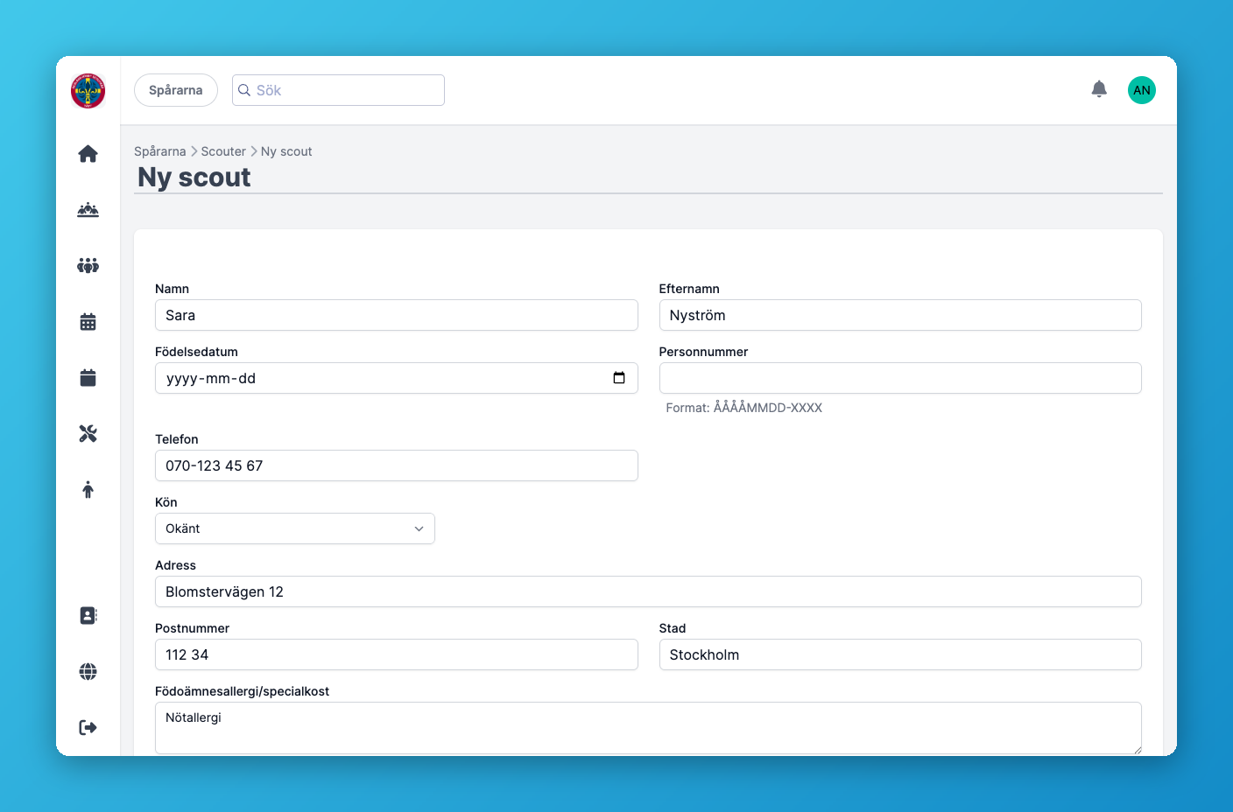This screenshot has height=812, width=1233.
Task: Click the Ny scout breadcrumb
Action: pos(286,151)
